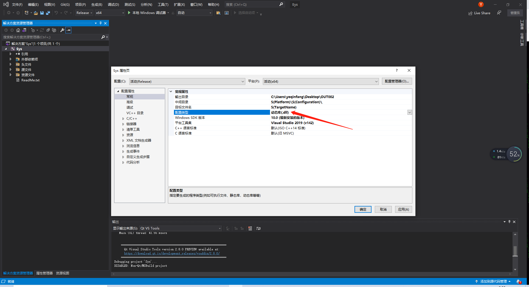Viewport: 529px width, 287px height.
Task: Select the Undo icon
Action: [x=56, y=13]
